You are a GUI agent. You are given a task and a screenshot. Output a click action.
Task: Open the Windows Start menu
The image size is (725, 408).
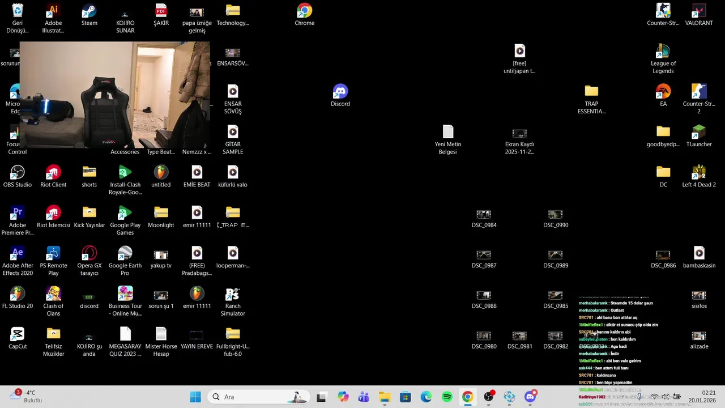pos(195,397)
